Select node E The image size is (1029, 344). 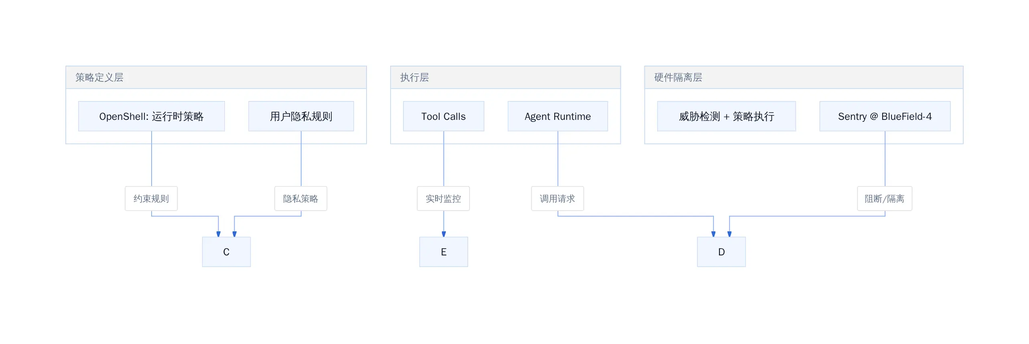[444, 252]
